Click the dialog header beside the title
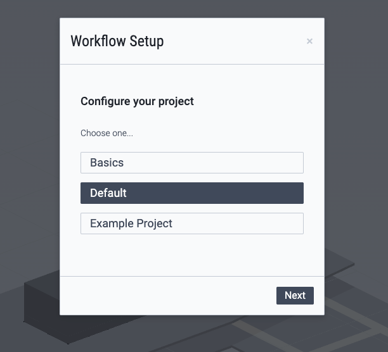This screenshot has width=388, height=352. pyautogui.click(x=235, y=41)
